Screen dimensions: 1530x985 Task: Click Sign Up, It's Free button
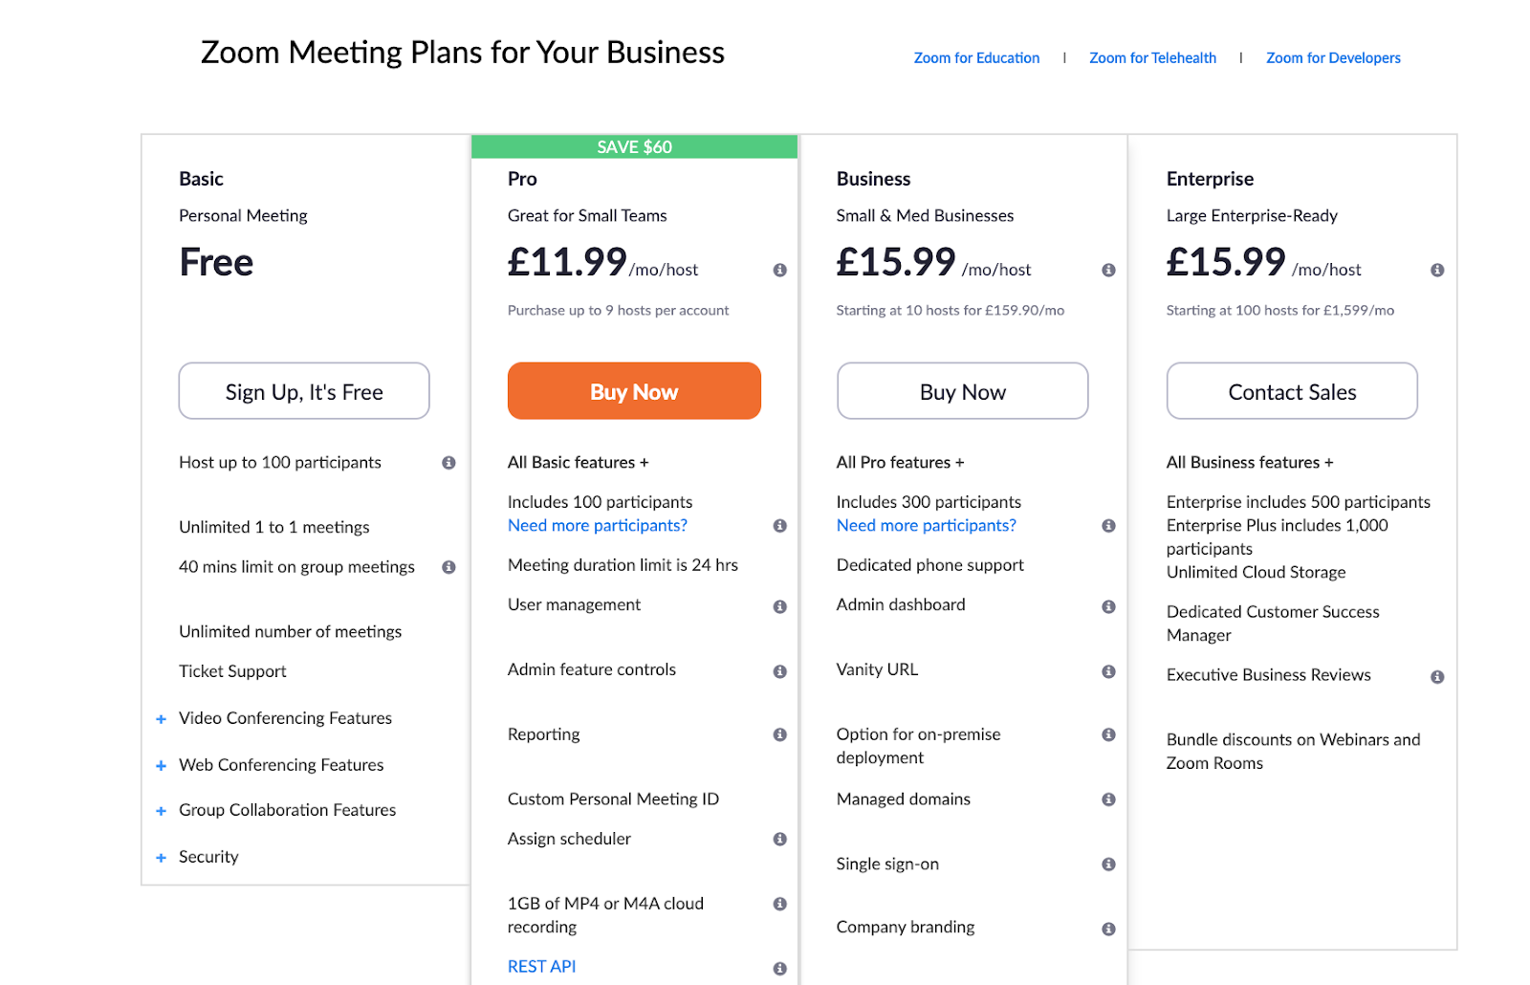(x=304, y=391)
